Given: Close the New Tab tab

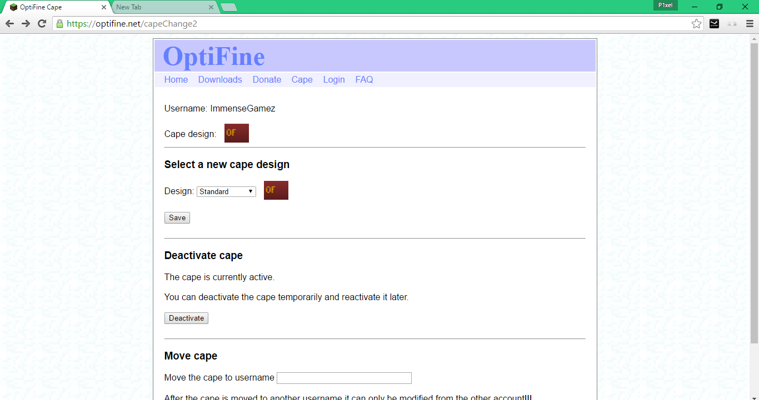Looking at the screenshot, I should click(211, 7).
